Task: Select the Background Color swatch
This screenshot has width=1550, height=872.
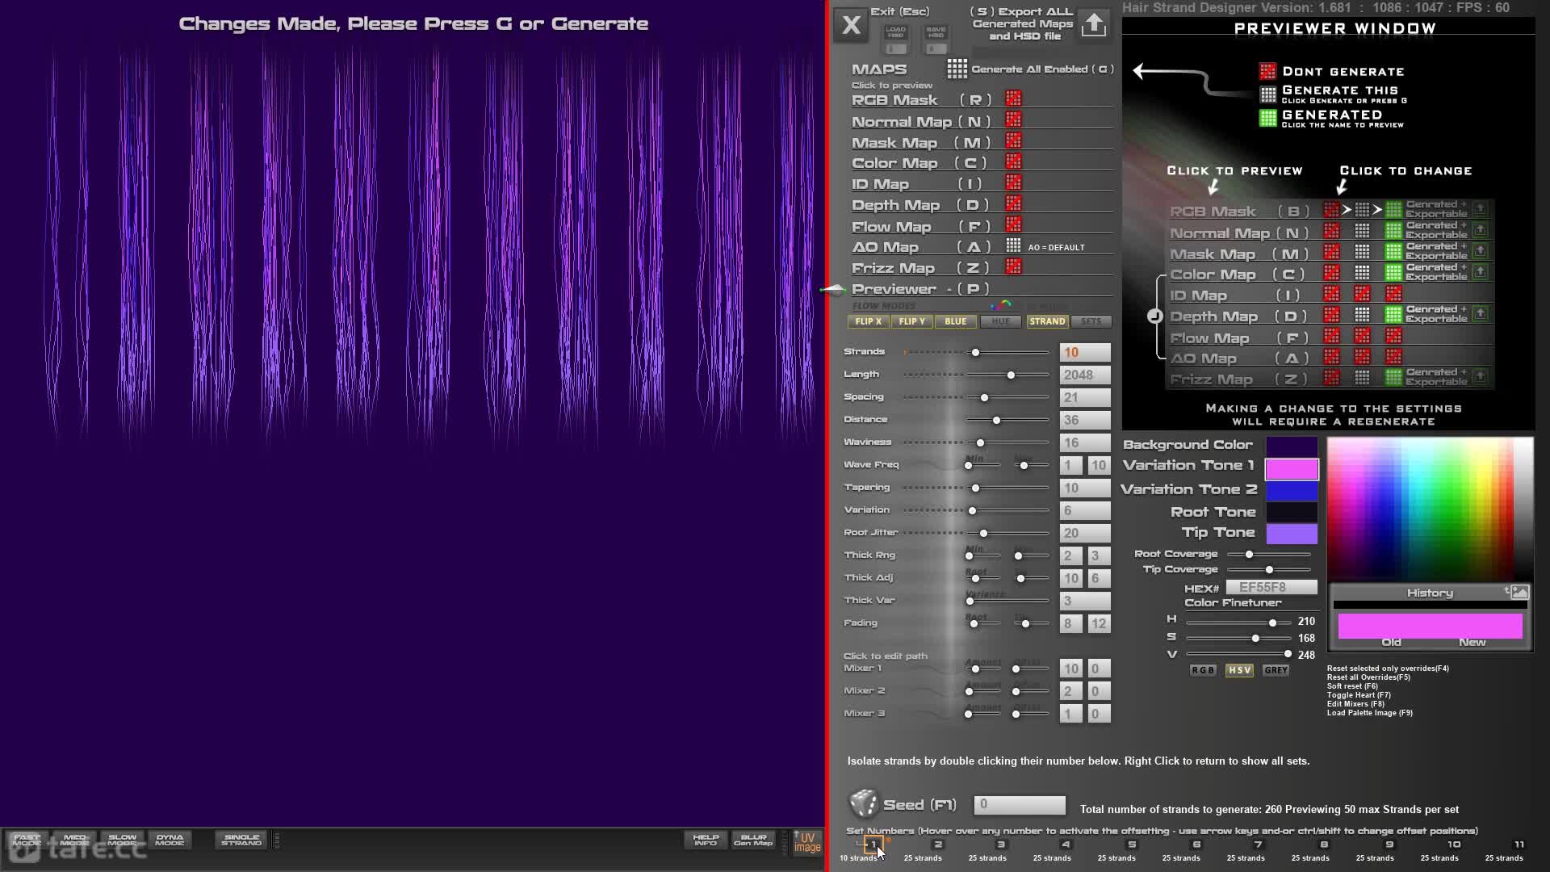Action: [1292, 446]
